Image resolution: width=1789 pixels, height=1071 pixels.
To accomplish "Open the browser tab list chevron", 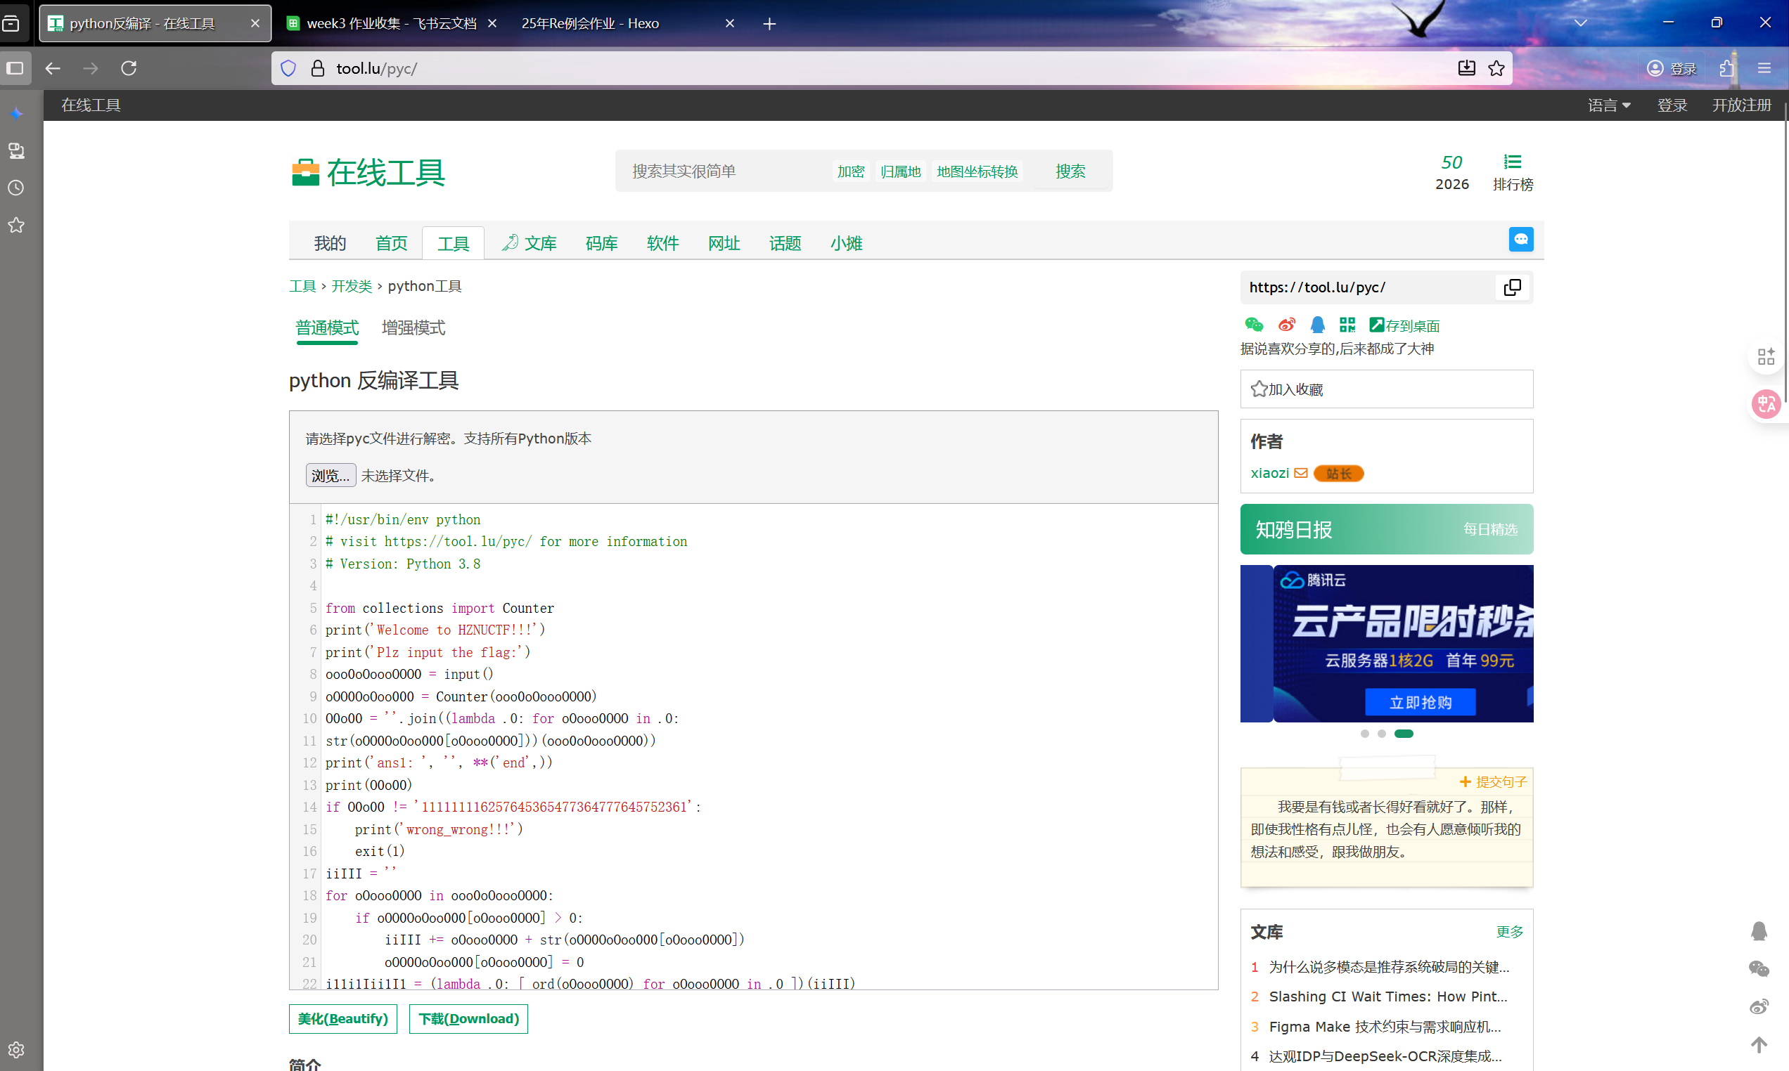I will click(1580, 23).
